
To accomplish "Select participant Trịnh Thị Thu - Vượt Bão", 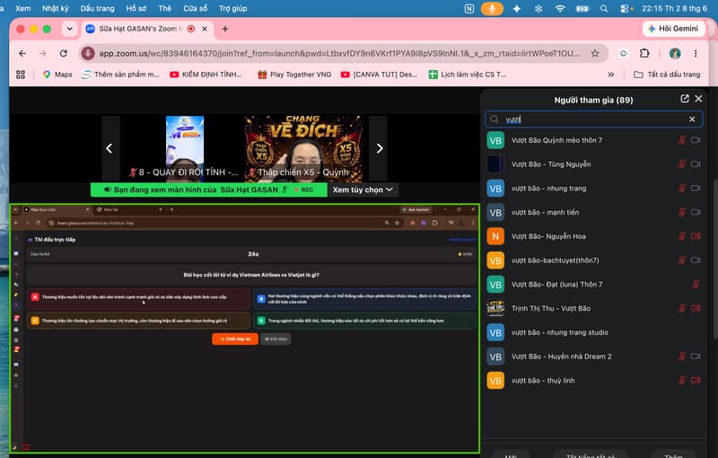I will pos(593,308).
